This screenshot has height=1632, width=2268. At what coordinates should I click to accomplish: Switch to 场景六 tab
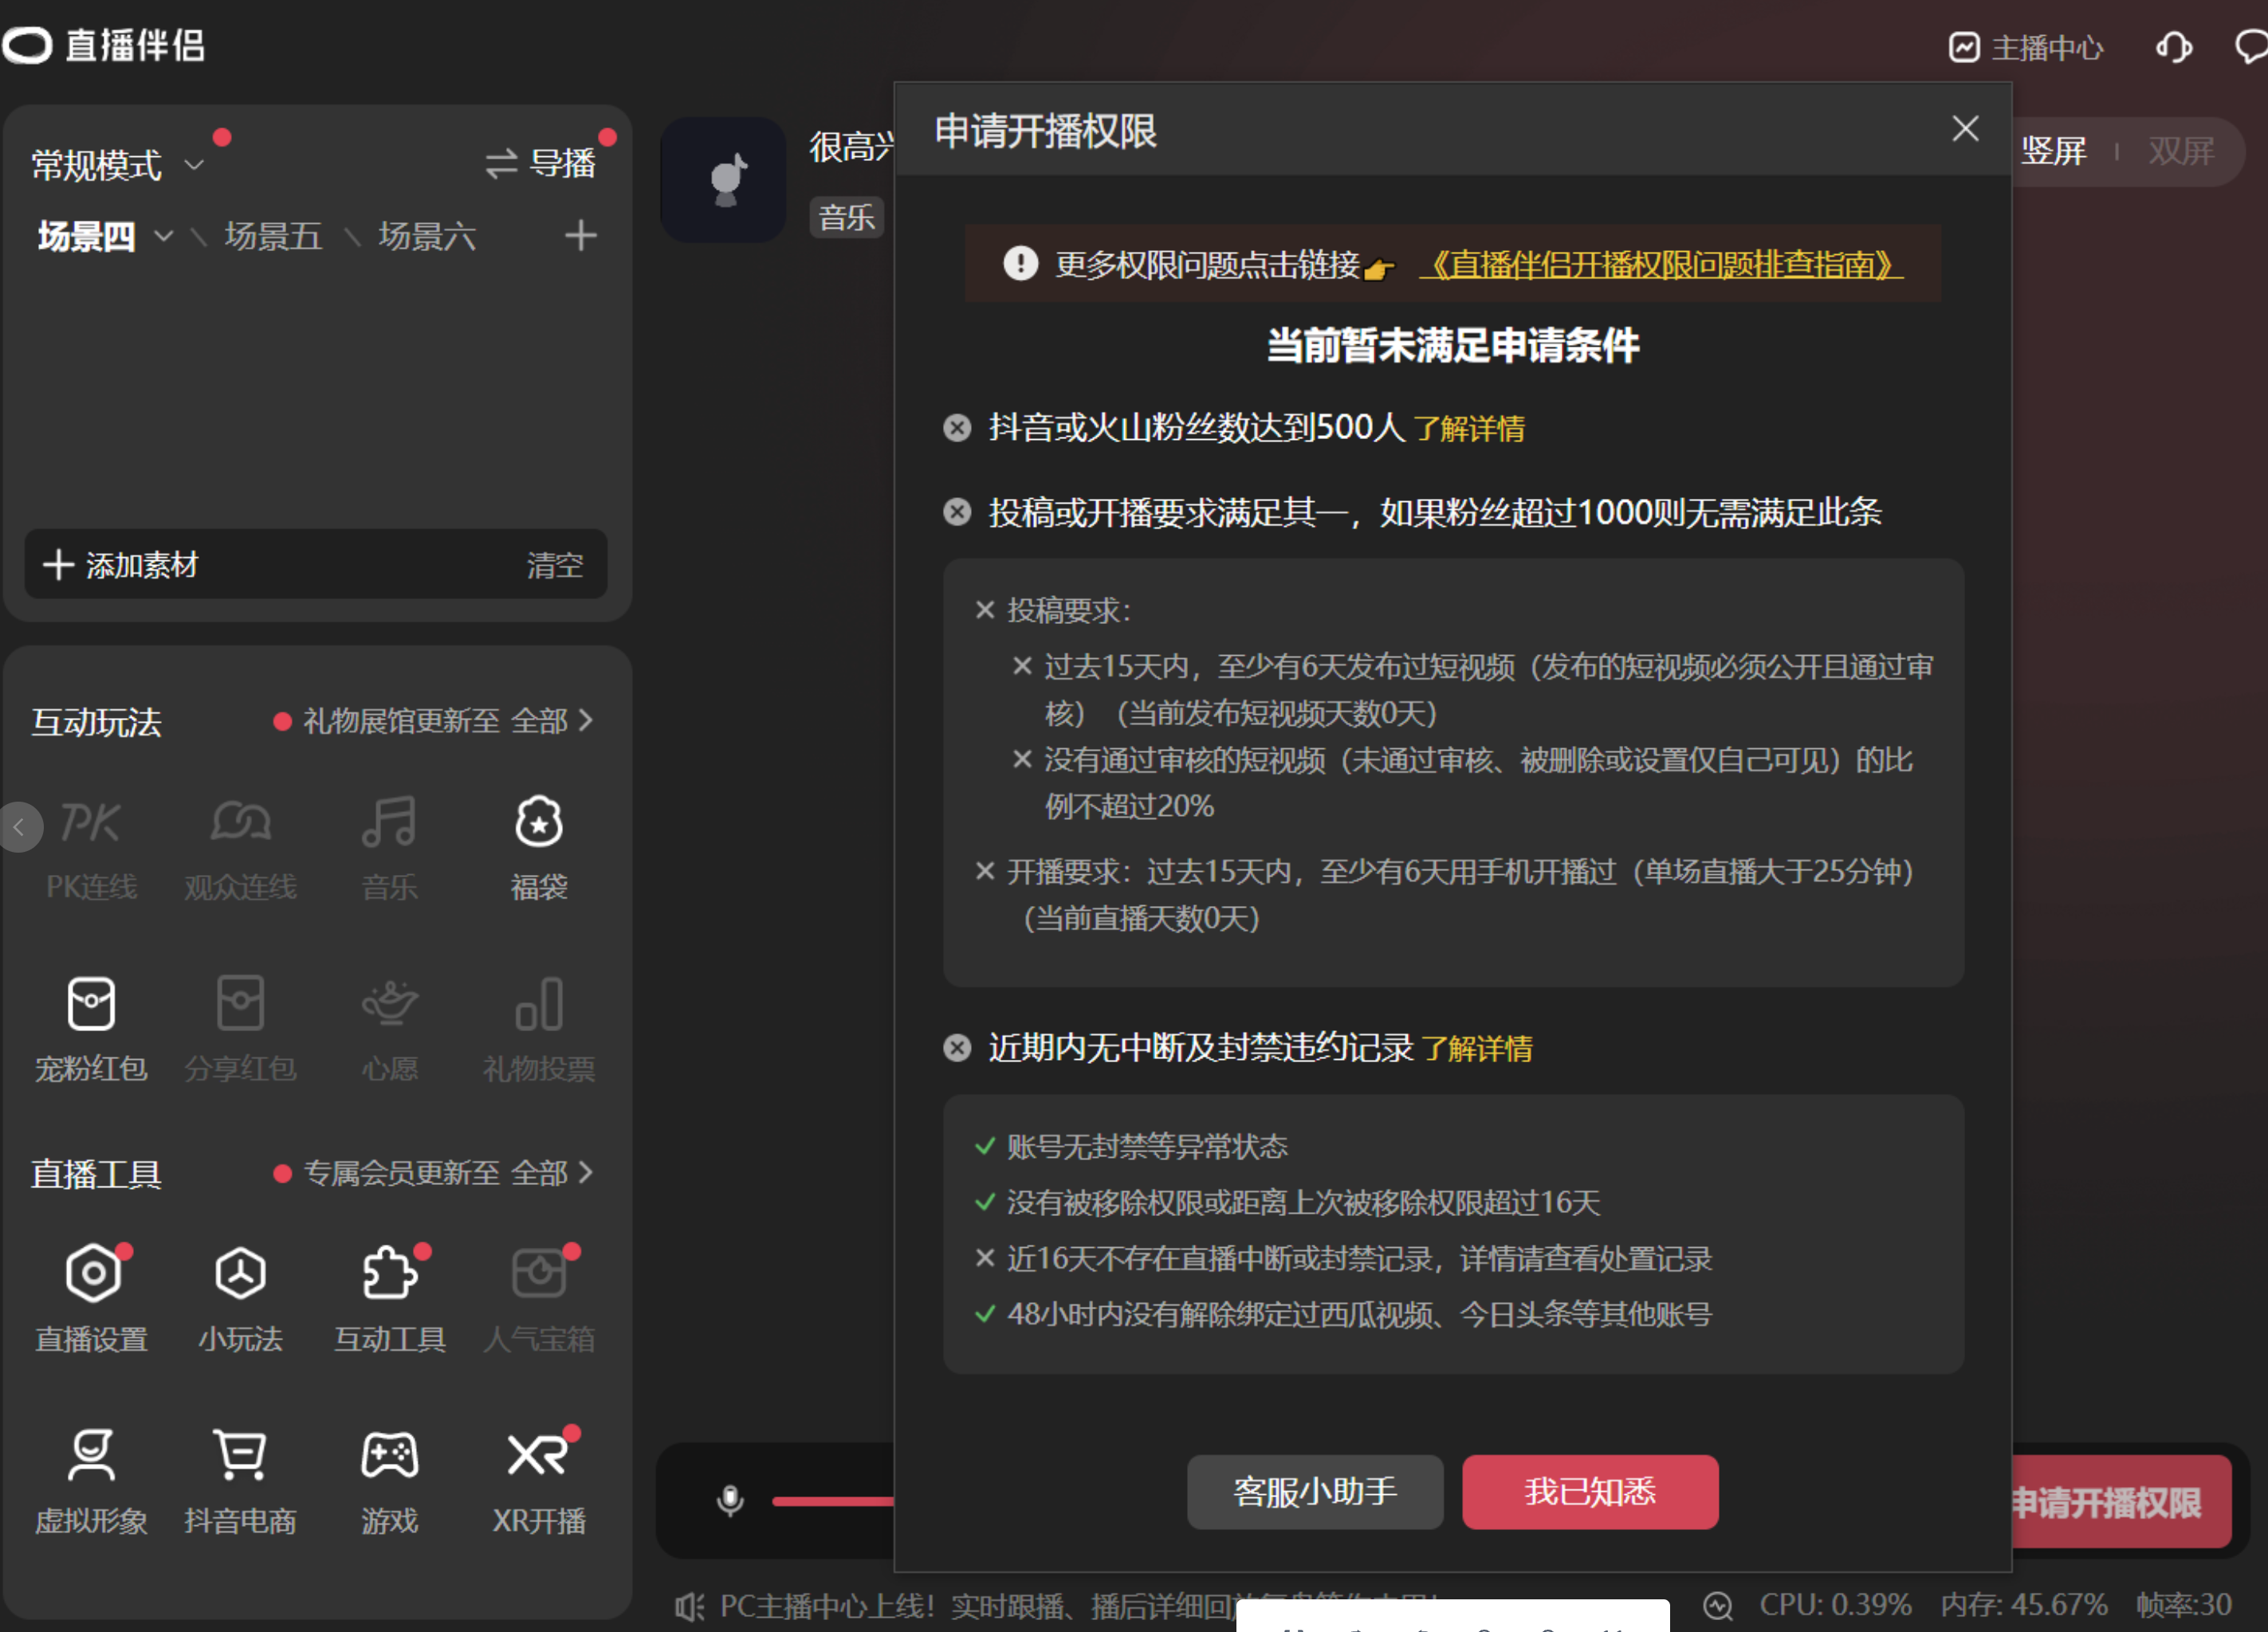pos(427,236)
